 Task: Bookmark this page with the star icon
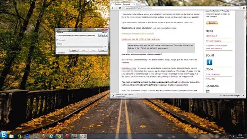[x=240, y=8]
